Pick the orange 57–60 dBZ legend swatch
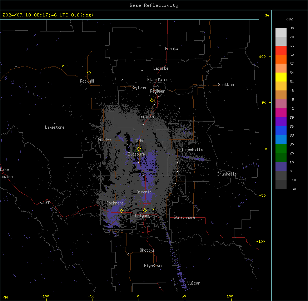The height and width of the screenshot is (301, 308). coord(281,59)
